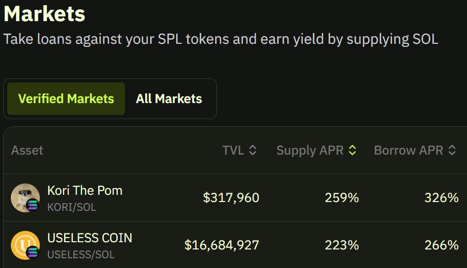
Task: Switch to Verified Markets tab
Action: coord(66,98)
